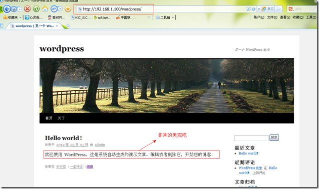Open 'Hello world!' under 最近文章

(x=248, y=154)
